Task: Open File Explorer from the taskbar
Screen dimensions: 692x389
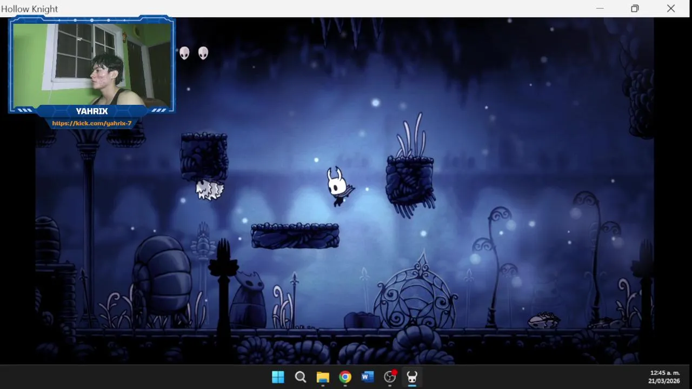Action: (x=323, y=377)
